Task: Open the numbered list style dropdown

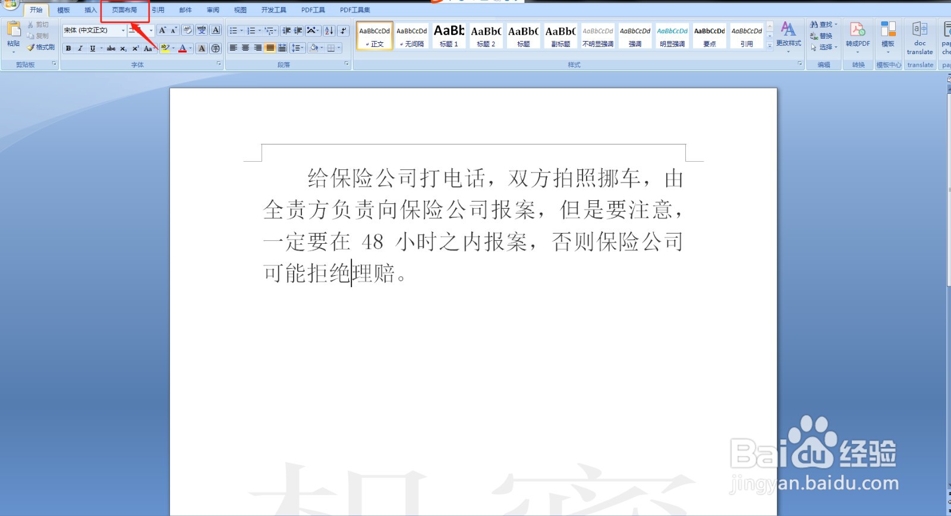Action: click(260, 30)
